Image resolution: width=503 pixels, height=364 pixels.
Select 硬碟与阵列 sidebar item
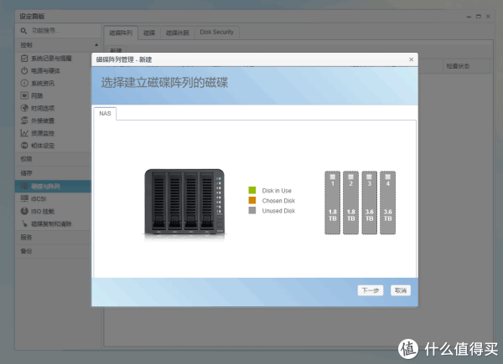[x=54, y=187]
